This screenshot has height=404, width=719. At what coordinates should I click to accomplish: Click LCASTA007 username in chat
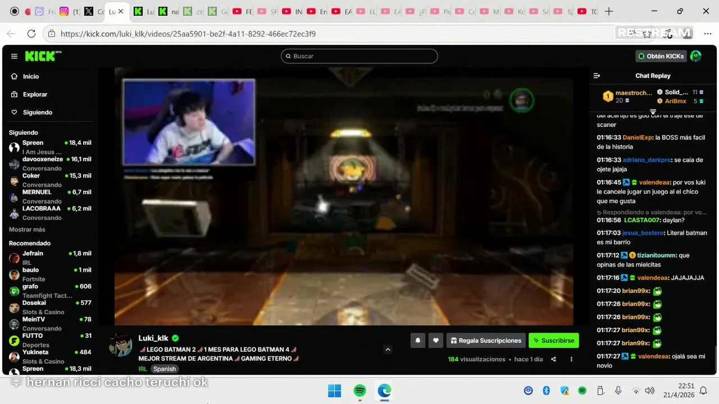643,220
